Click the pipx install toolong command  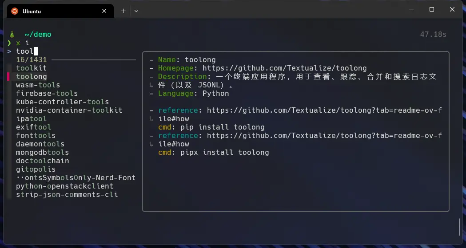[x=225, y=153]
